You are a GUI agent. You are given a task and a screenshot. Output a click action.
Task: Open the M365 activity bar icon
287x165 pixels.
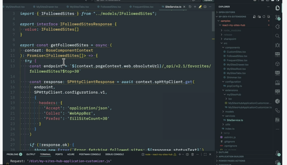tap(277, 82)
